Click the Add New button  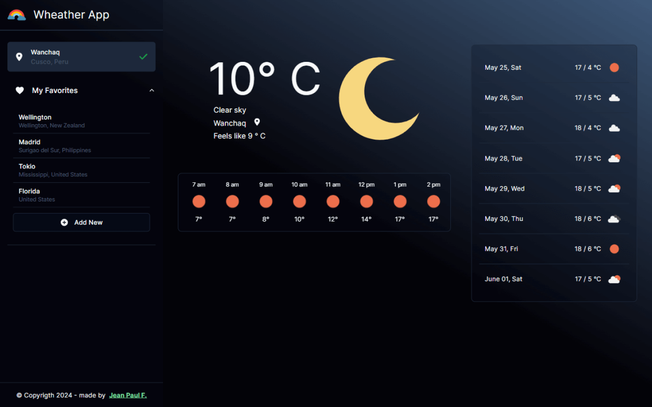tap(81, 222)
